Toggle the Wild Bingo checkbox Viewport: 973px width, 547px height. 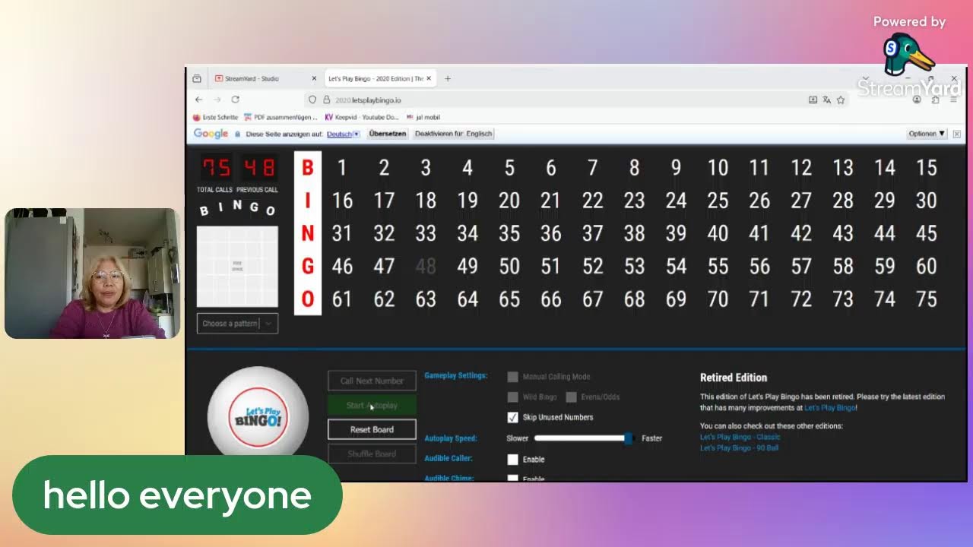[512, 397]
